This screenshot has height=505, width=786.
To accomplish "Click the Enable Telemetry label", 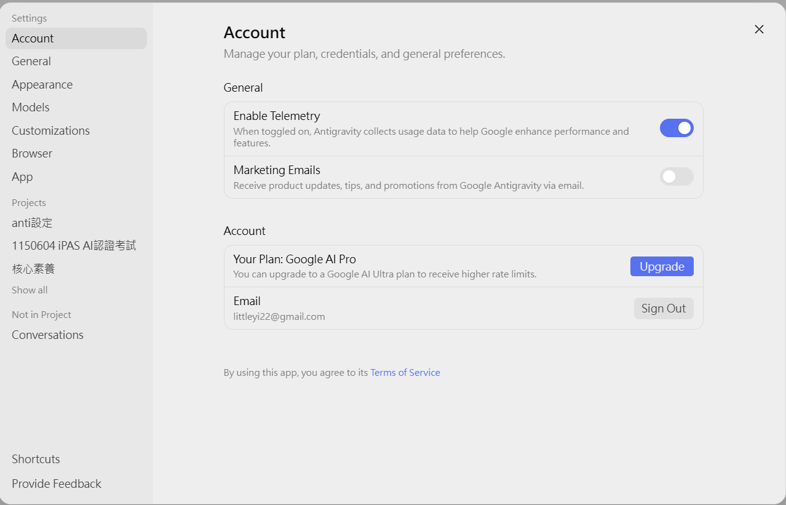I will 277,116.
